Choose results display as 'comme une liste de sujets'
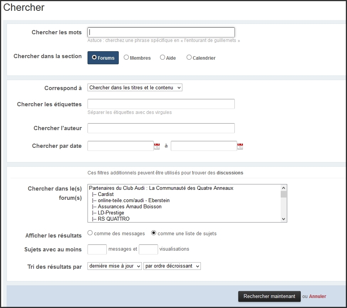This screenshot has width=347, height=308. coord(153,233)
